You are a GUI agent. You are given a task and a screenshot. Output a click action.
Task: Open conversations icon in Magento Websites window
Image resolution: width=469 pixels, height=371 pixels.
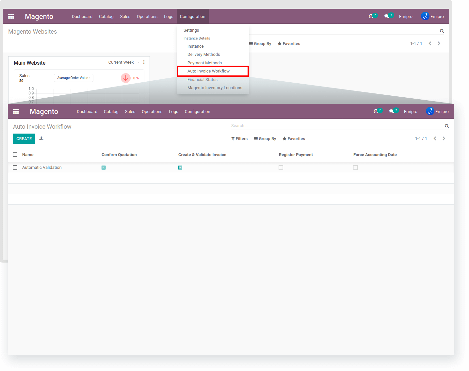tap(387, 16)
